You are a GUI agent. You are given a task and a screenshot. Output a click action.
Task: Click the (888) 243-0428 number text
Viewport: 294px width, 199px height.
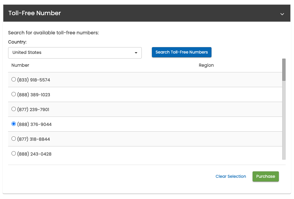[34, 154]
